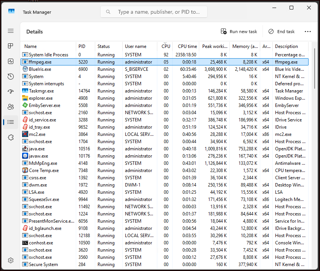Open the hamburger navigation menu
This screenshot has width=320, height=271.
(x=11, y=31)
